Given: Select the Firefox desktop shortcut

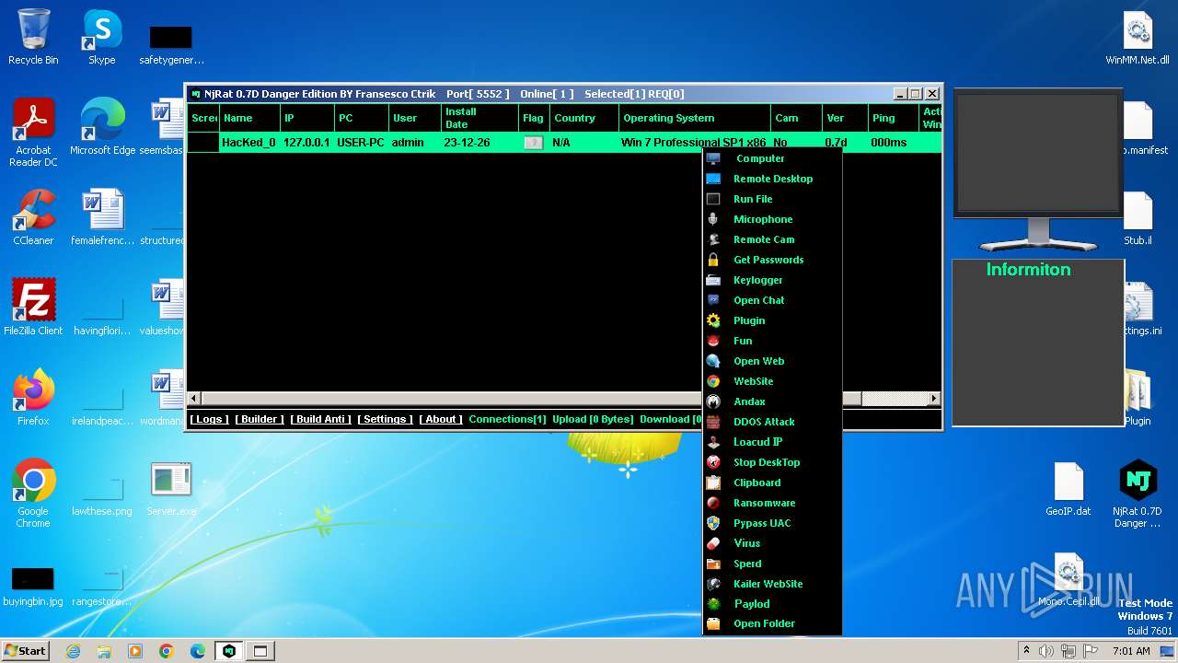Looking at the screenshot, I should point(33,397).
